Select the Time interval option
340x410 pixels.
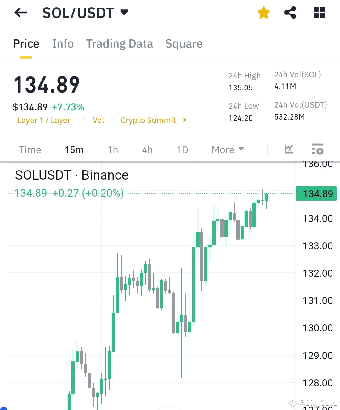(30, 149)
